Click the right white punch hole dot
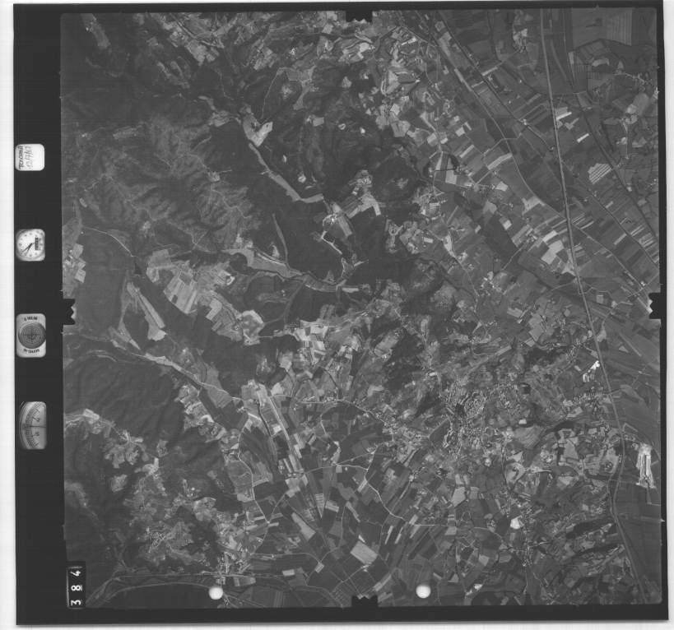674x630 pixels. click(x=423, y=591)
